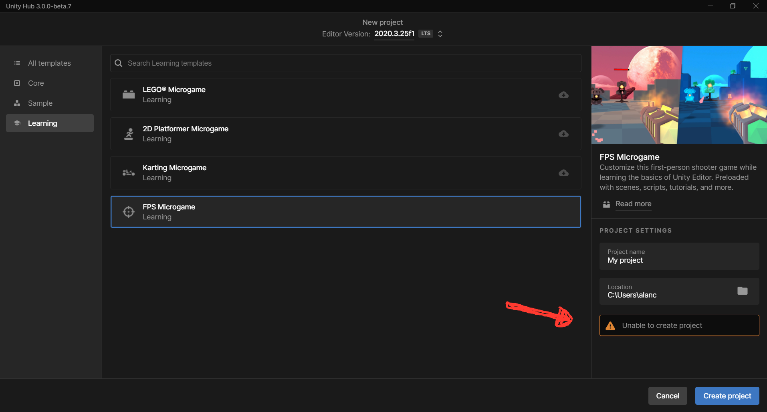Edit the Project name field
Image resolution: width=767 pixels, height=412 pixels.
(679, 256)
